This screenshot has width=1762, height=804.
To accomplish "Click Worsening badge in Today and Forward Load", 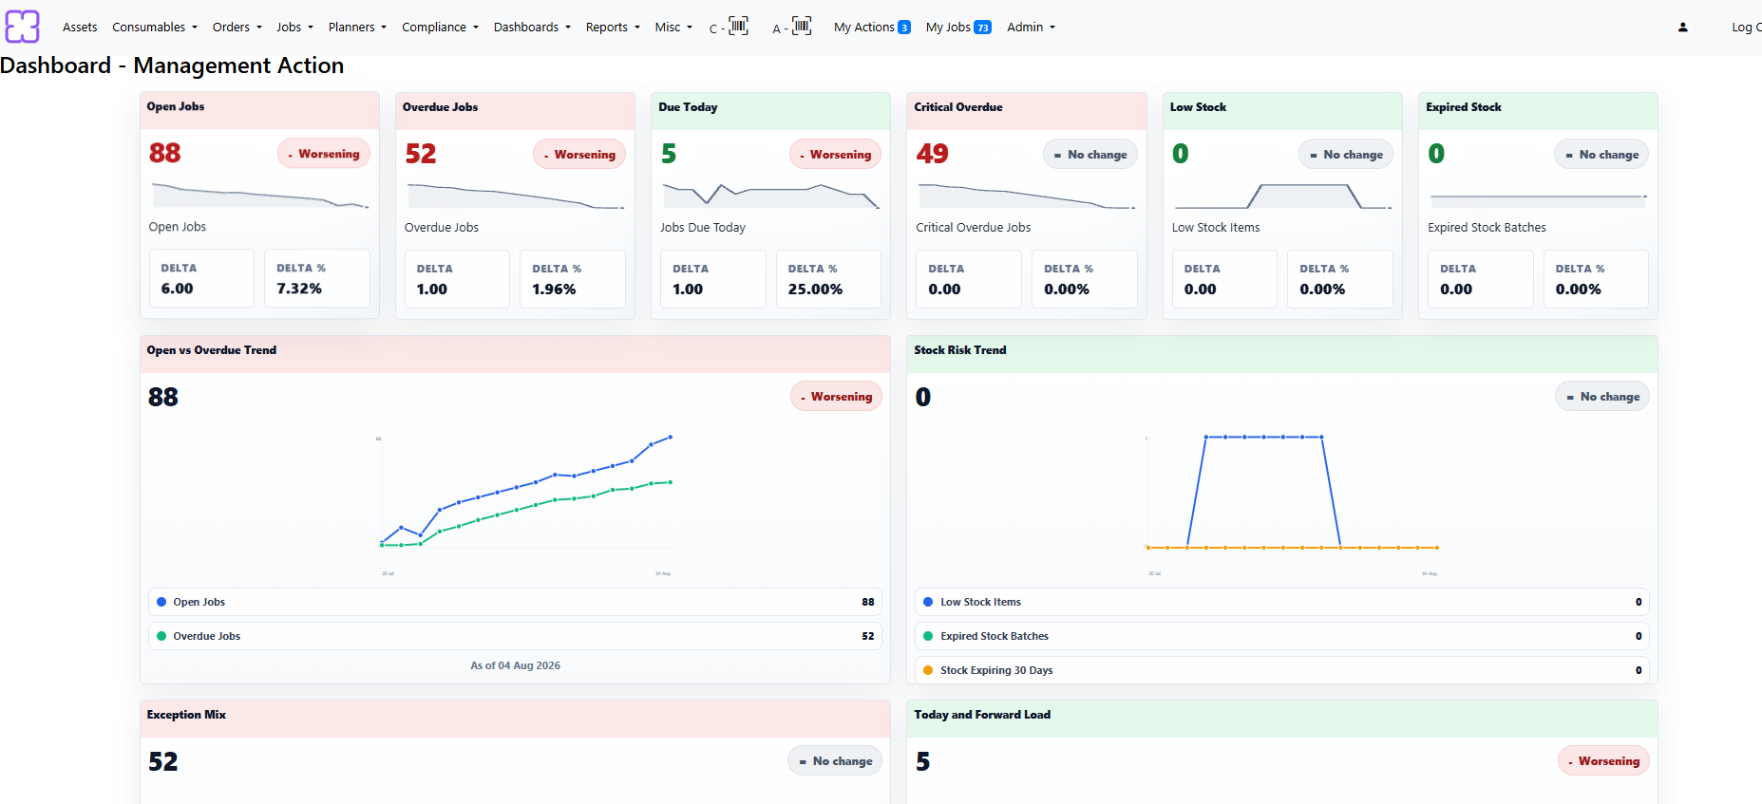I will [x=1603, y=761].
